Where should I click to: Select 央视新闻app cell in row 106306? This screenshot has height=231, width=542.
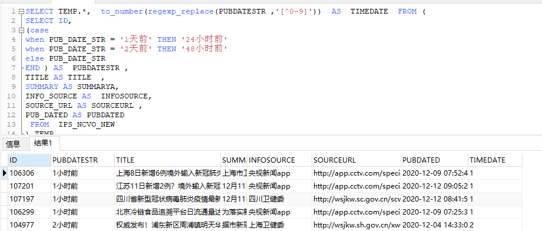(x=279, y=173)
